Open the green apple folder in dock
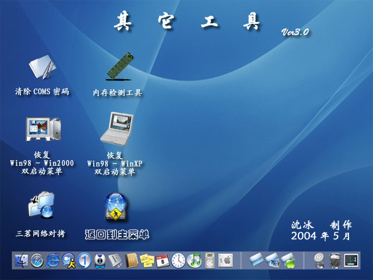 288,261
